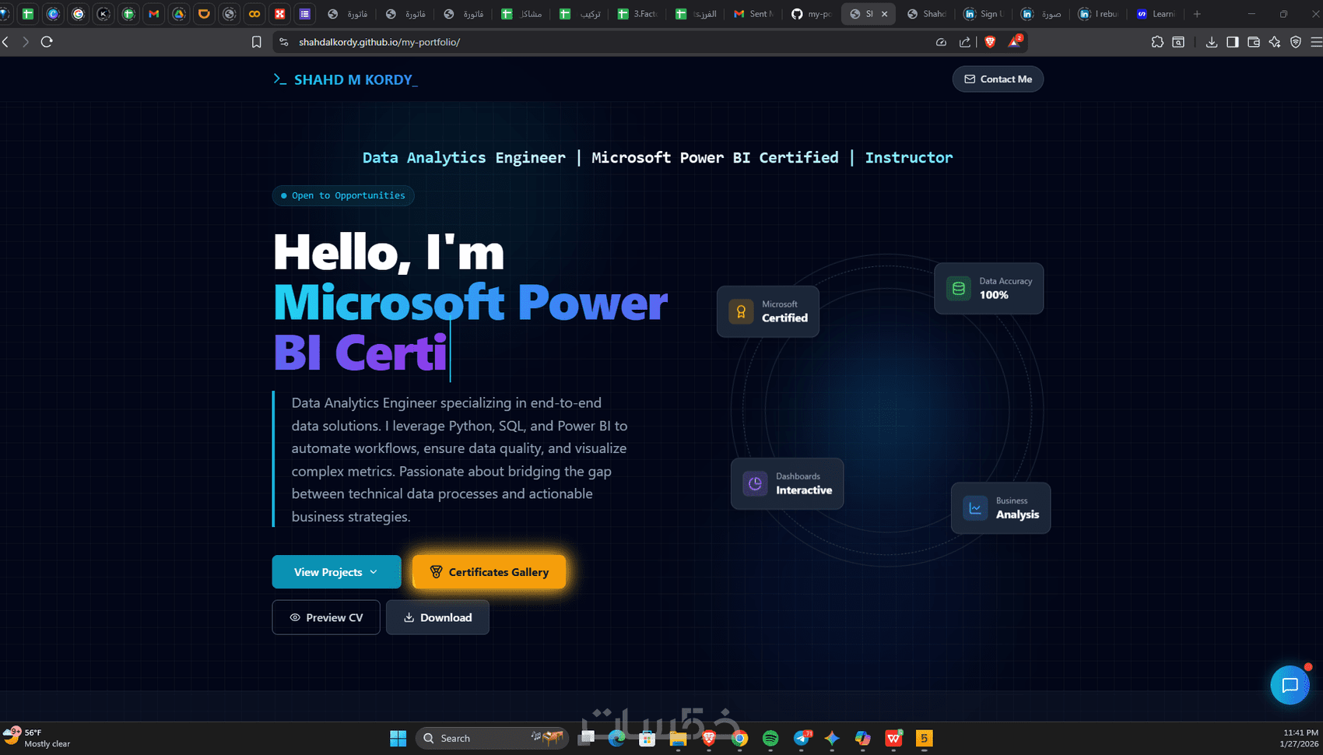
Task: Click the Open to Opportunities badge
Action: click(x=343, y=195)
